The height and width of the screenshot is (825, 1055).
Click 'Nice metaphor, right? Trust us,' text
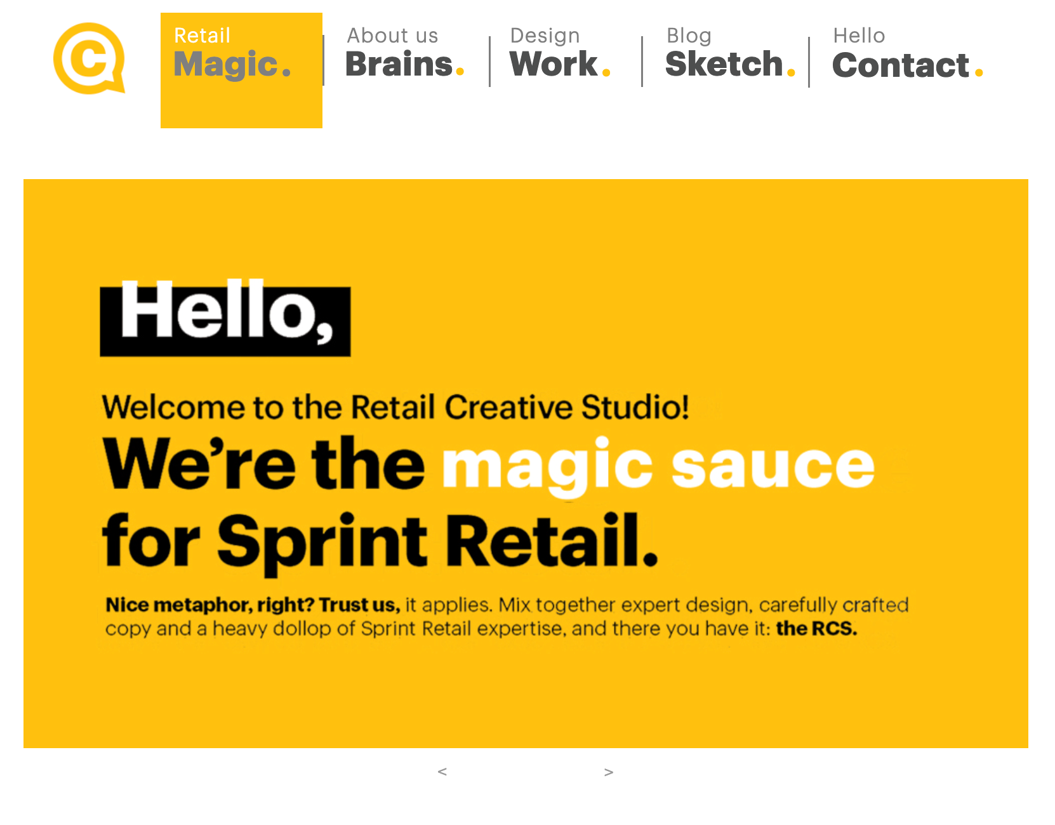coord(253,605)
